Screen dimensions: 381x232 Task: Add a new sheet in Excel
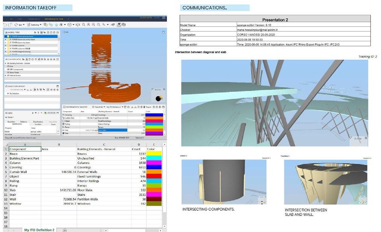click(65, 230)
